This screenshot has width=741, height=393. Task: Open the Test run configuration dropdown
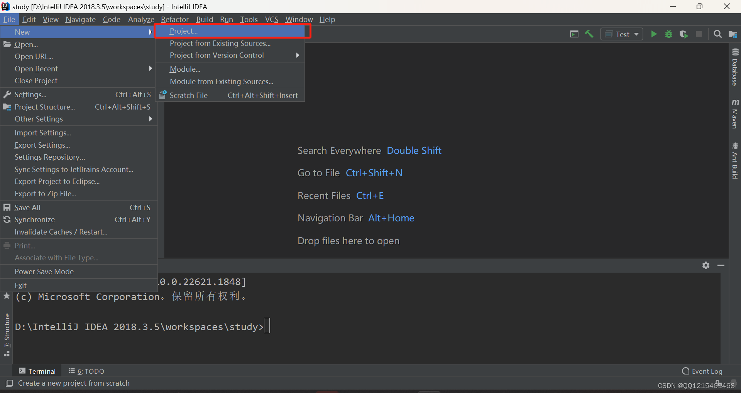click(621, 34)
